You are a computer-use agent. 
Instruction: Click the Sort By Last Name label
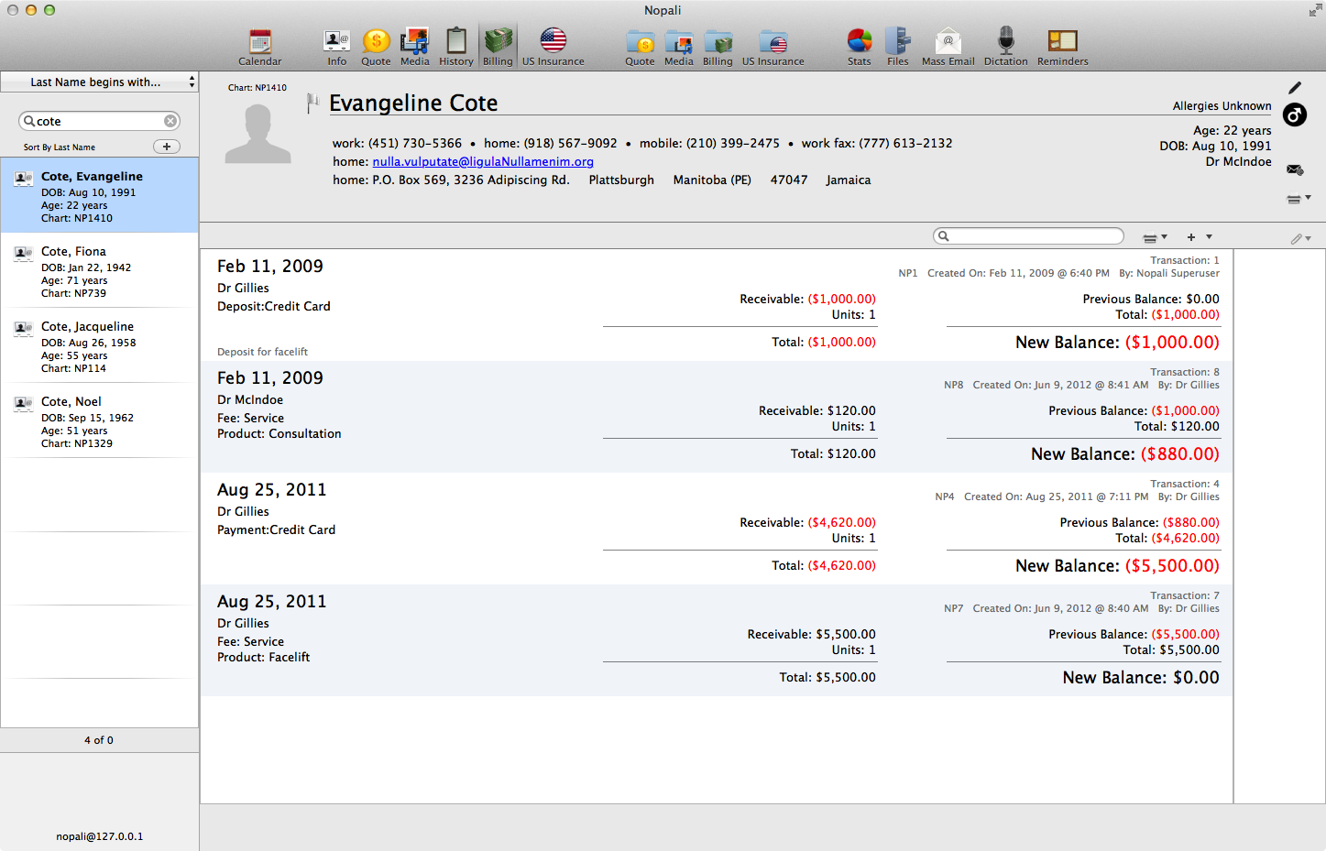tap(60, 147)
